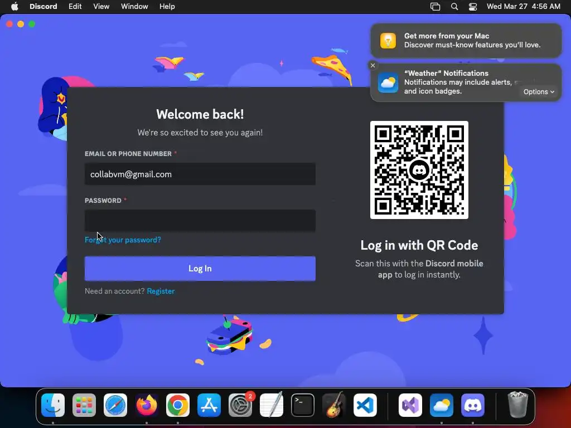Dismiss the Weather notification with X
571x428 pixels.
click(372, 66)
